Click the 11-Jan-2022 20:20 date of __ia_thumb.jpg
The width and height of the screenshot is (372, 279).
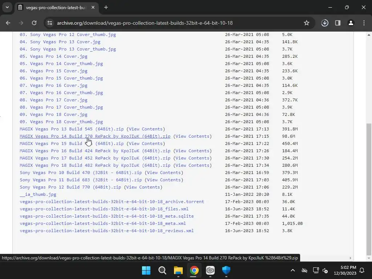click(247, 195)
